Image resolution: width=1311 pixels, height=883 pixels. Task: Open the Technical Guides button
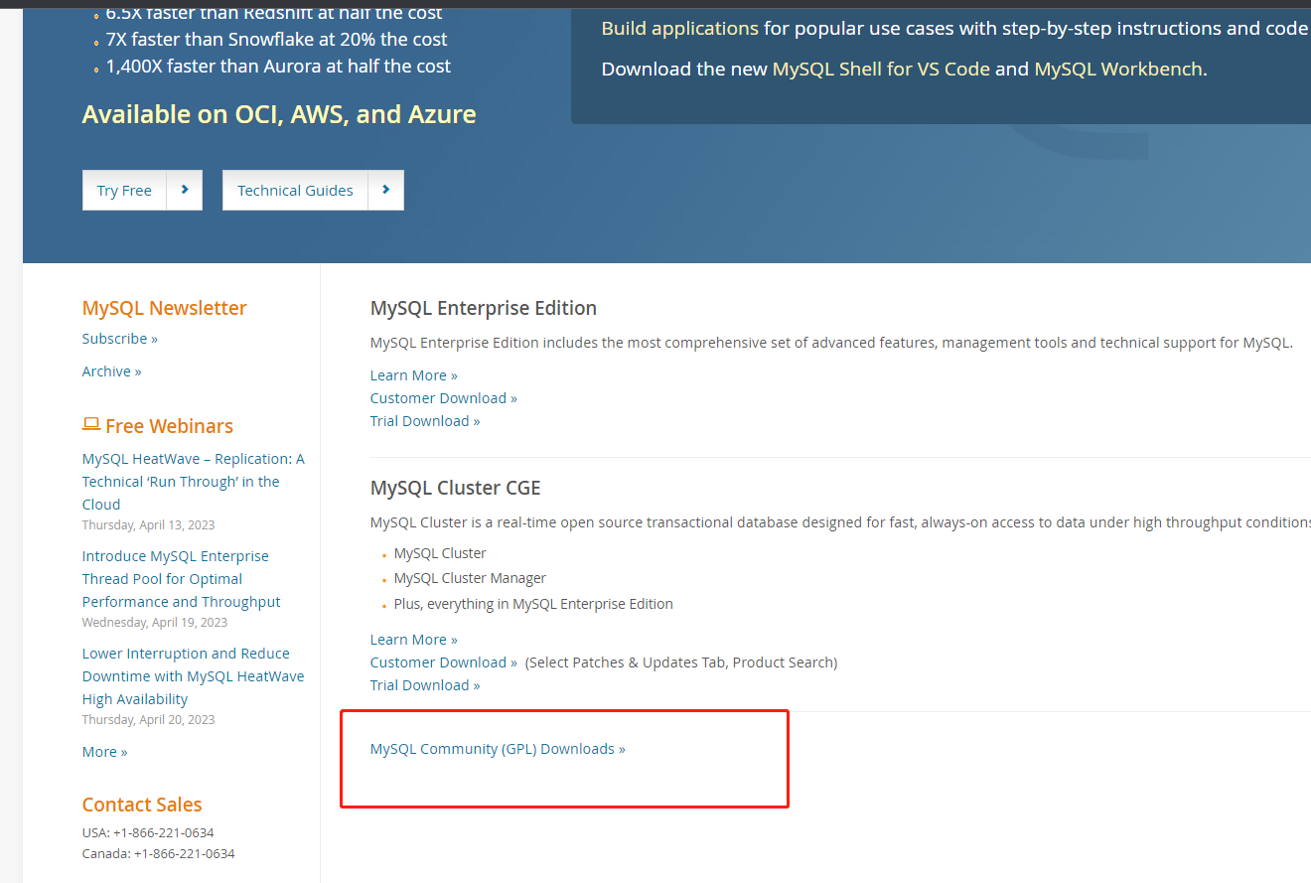tap(295, 191)
